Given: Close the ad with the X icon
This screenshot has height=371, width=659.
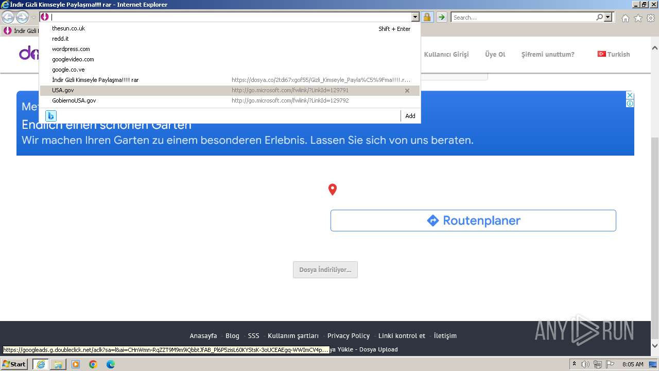Looking at the screenshot, I should (x=630, y=95).
